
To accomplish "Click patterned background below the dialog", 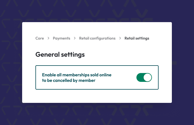I will pos(97,114).
